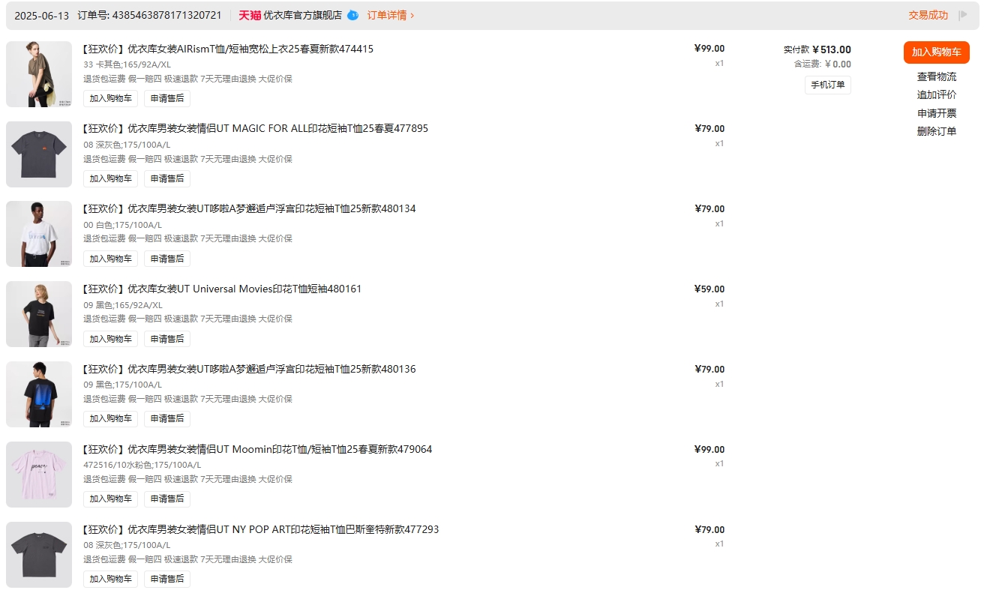
Task: Click the Tmall logo icon
Action: pyautogui.click(x=250, y=15)
